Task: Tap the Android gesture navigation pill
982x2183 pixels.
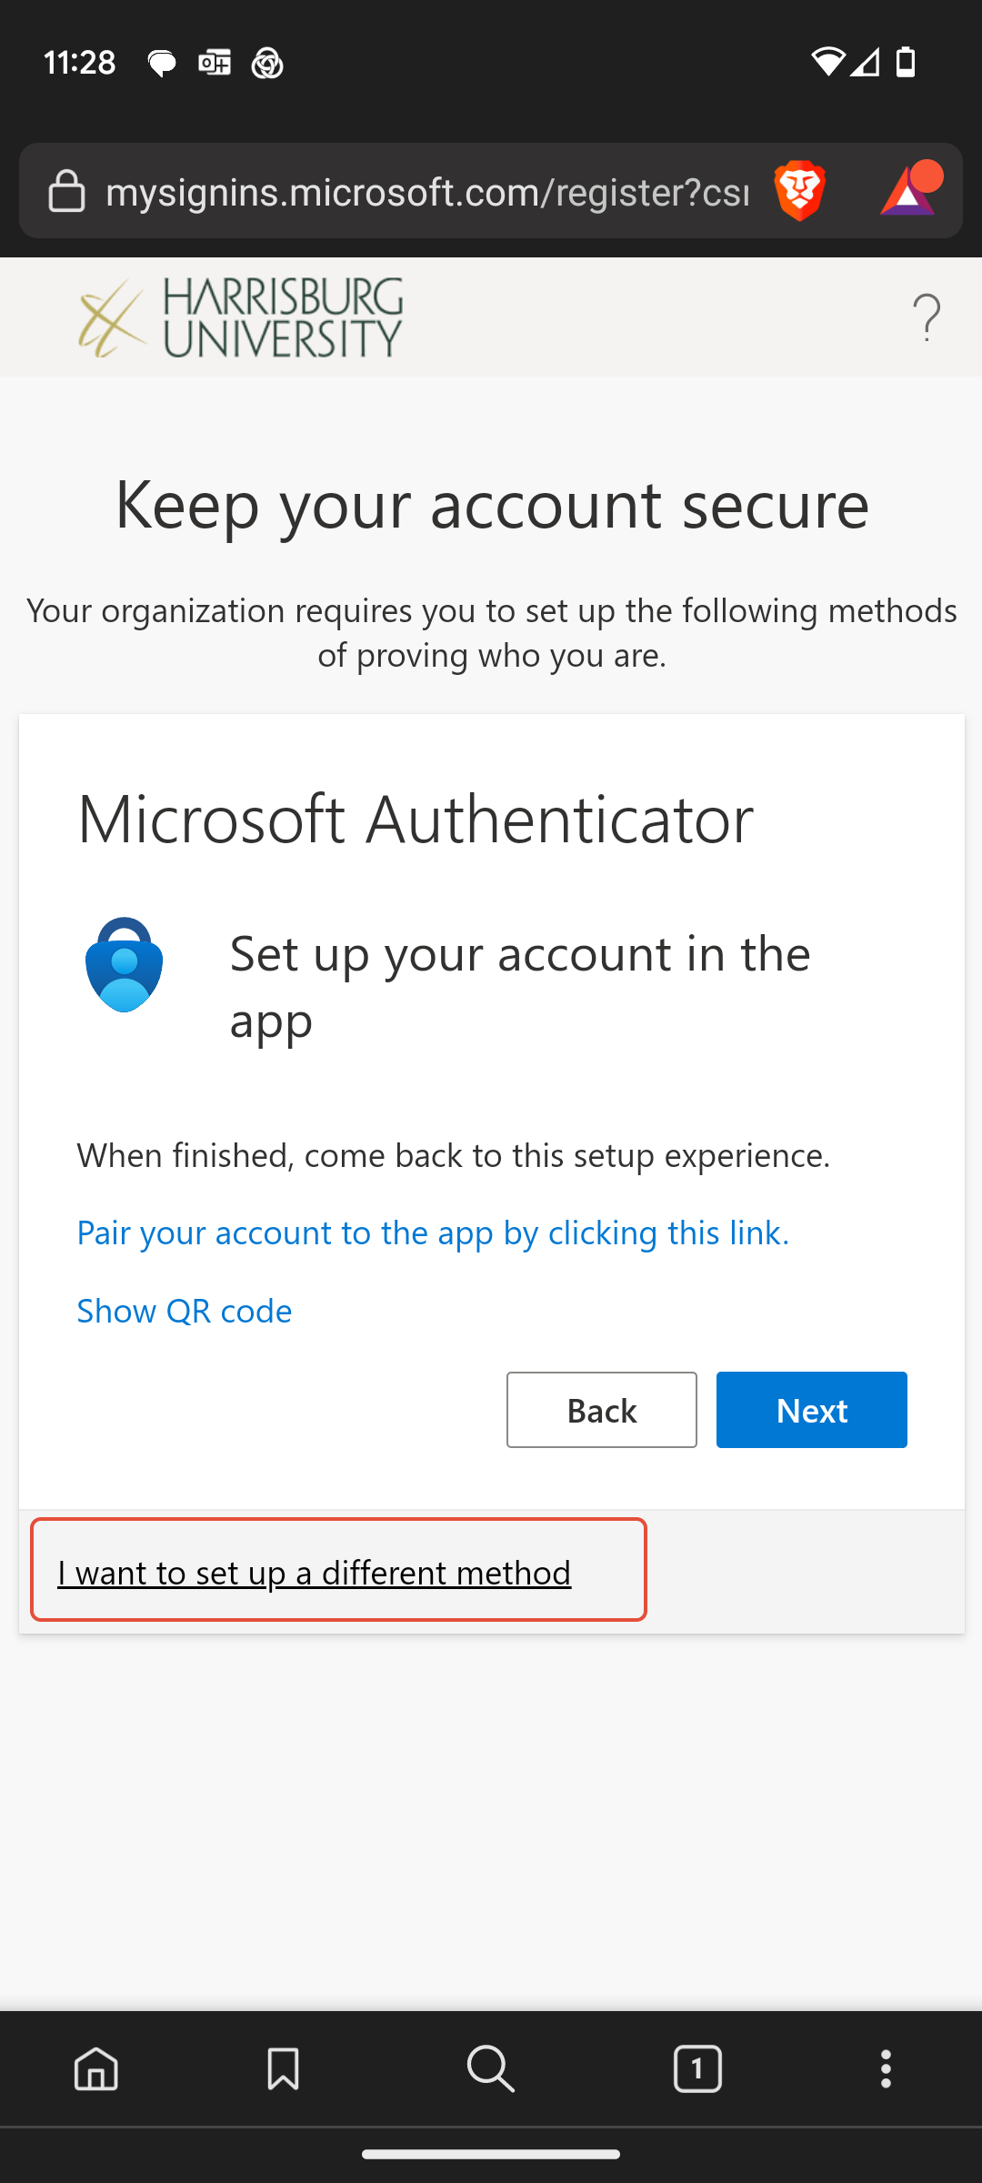Action: pyautogui.click(x=491, y=2154)
